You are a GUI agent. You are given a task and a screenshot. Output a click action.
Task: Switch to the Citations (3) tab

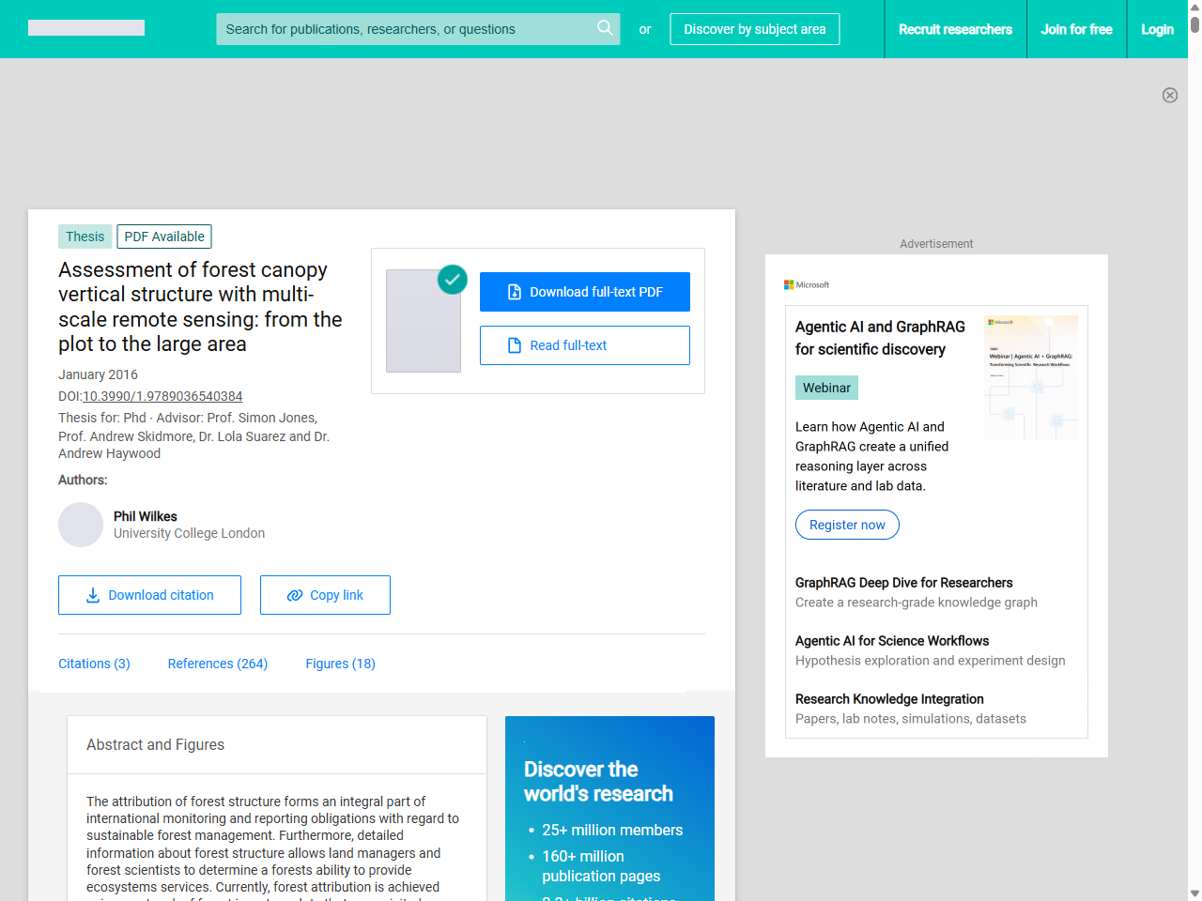tap(94, 664)
